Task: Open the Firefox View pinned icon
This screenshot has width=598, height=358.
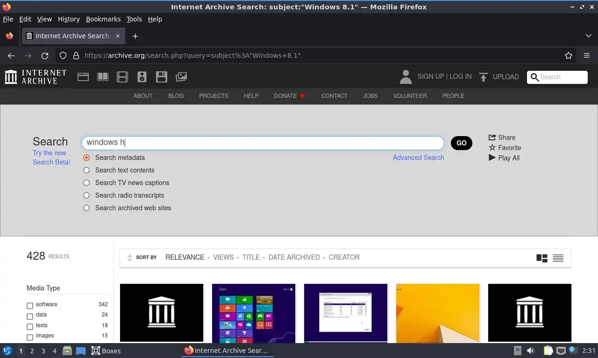Action: tap(9, 36)
